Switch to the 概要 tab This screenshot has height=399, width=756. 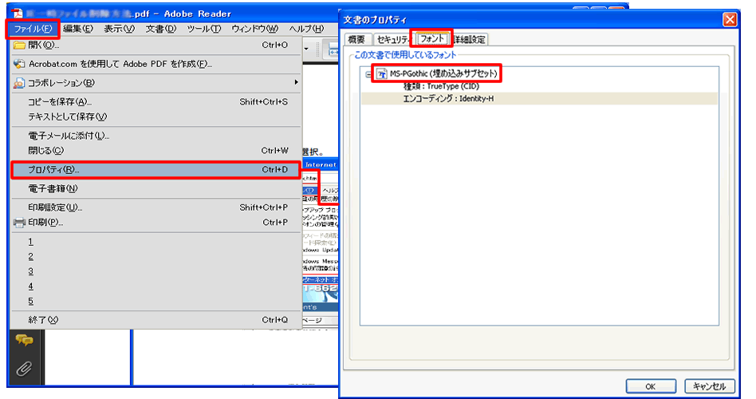356,40
